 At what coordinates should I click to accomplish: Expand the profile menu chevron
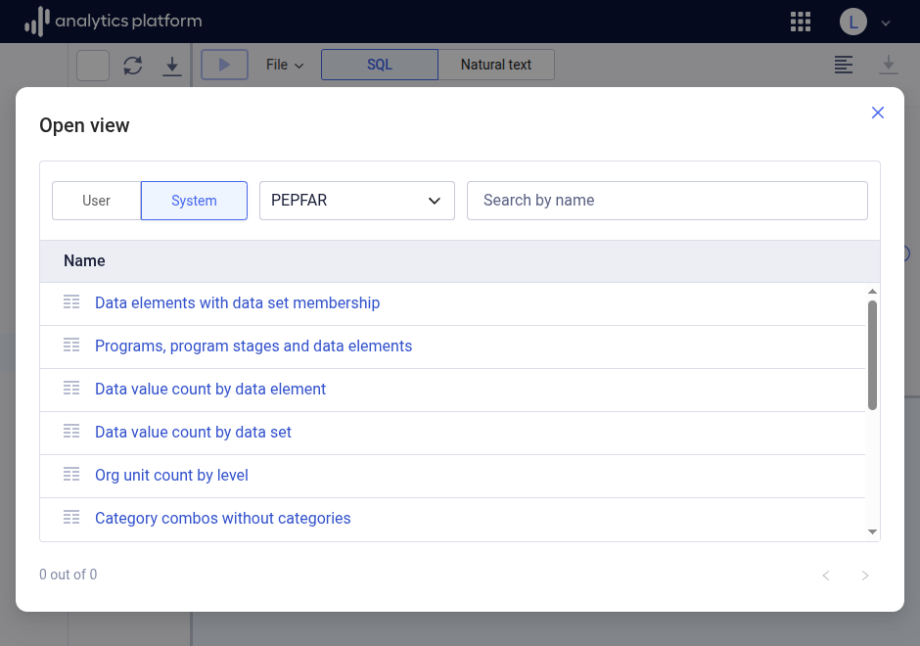[886, 23]
